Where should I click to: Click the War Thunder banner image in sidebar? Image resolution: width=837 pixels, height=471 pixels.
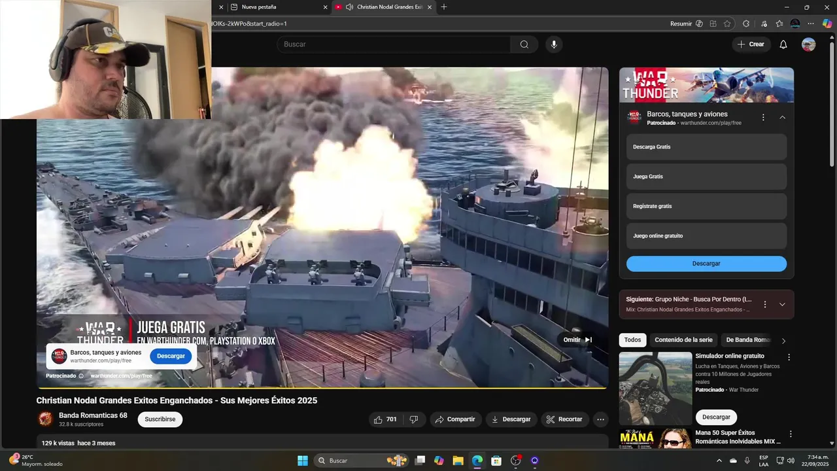tap(707, 85)
